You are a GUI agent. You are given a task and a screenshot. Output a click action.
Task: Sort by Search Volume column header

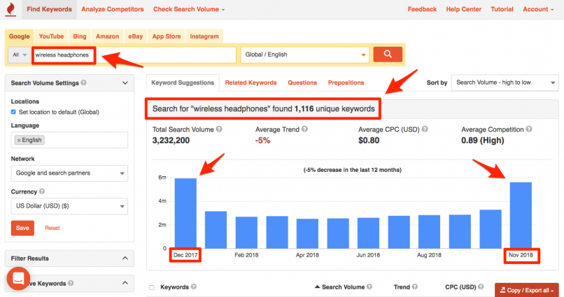[343, 287]
